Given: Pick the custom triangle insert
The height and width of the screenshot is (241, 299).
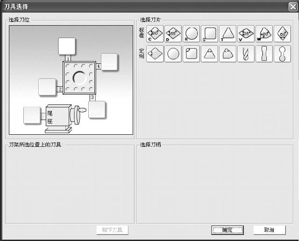Looking at the screenshot, I should 210,54.
